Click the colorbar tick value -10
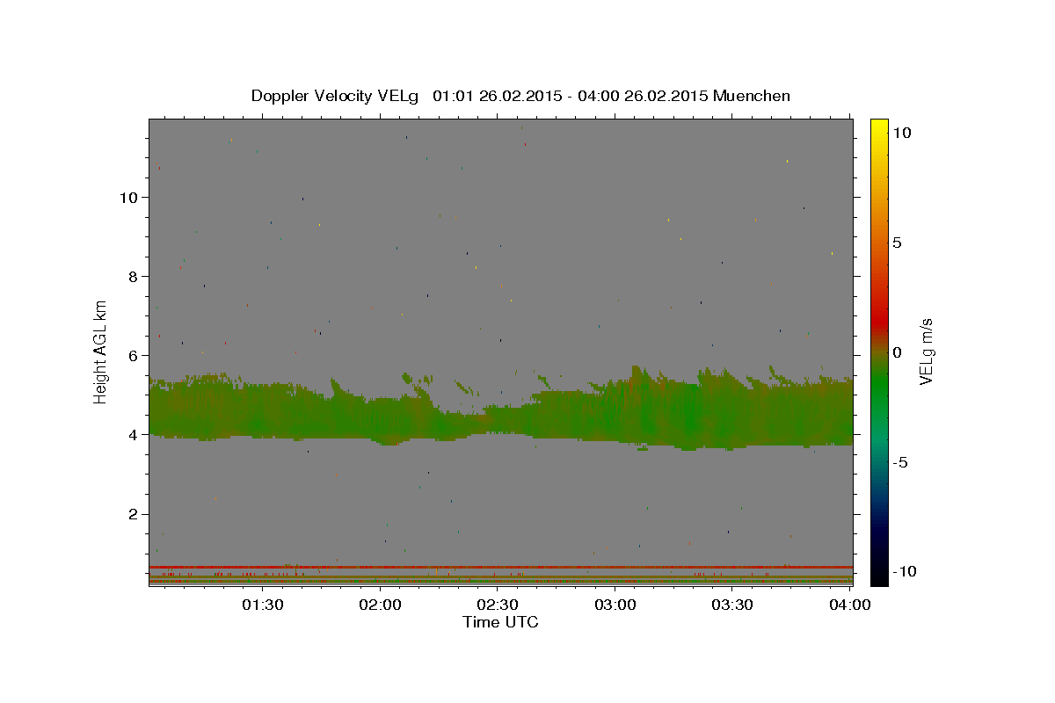This screenshot has height=703, width=1055. 905,571
